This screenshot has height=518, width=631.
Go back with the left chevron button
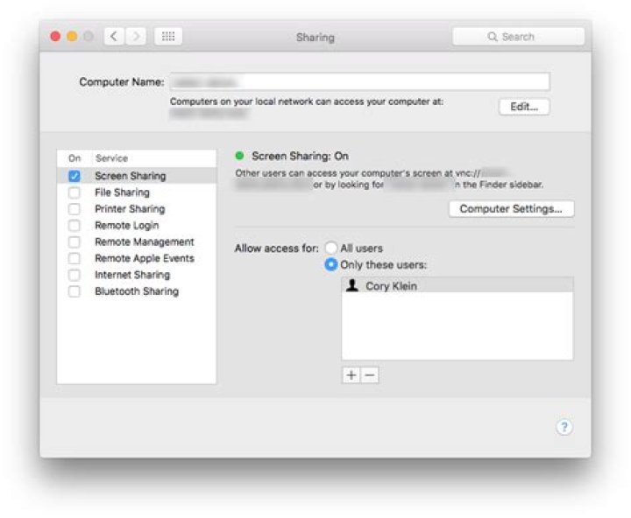[x=114, y=37]
